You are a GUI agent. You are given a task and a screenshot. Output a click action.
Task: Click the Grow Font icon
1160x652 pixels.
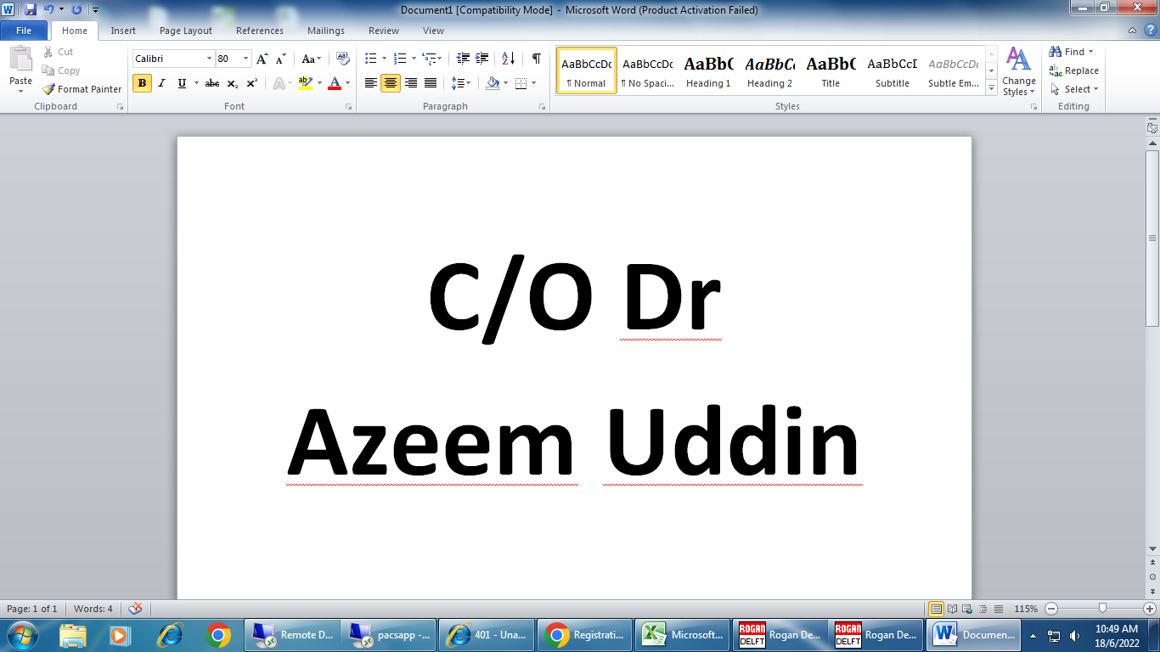(x=262, y=59)
